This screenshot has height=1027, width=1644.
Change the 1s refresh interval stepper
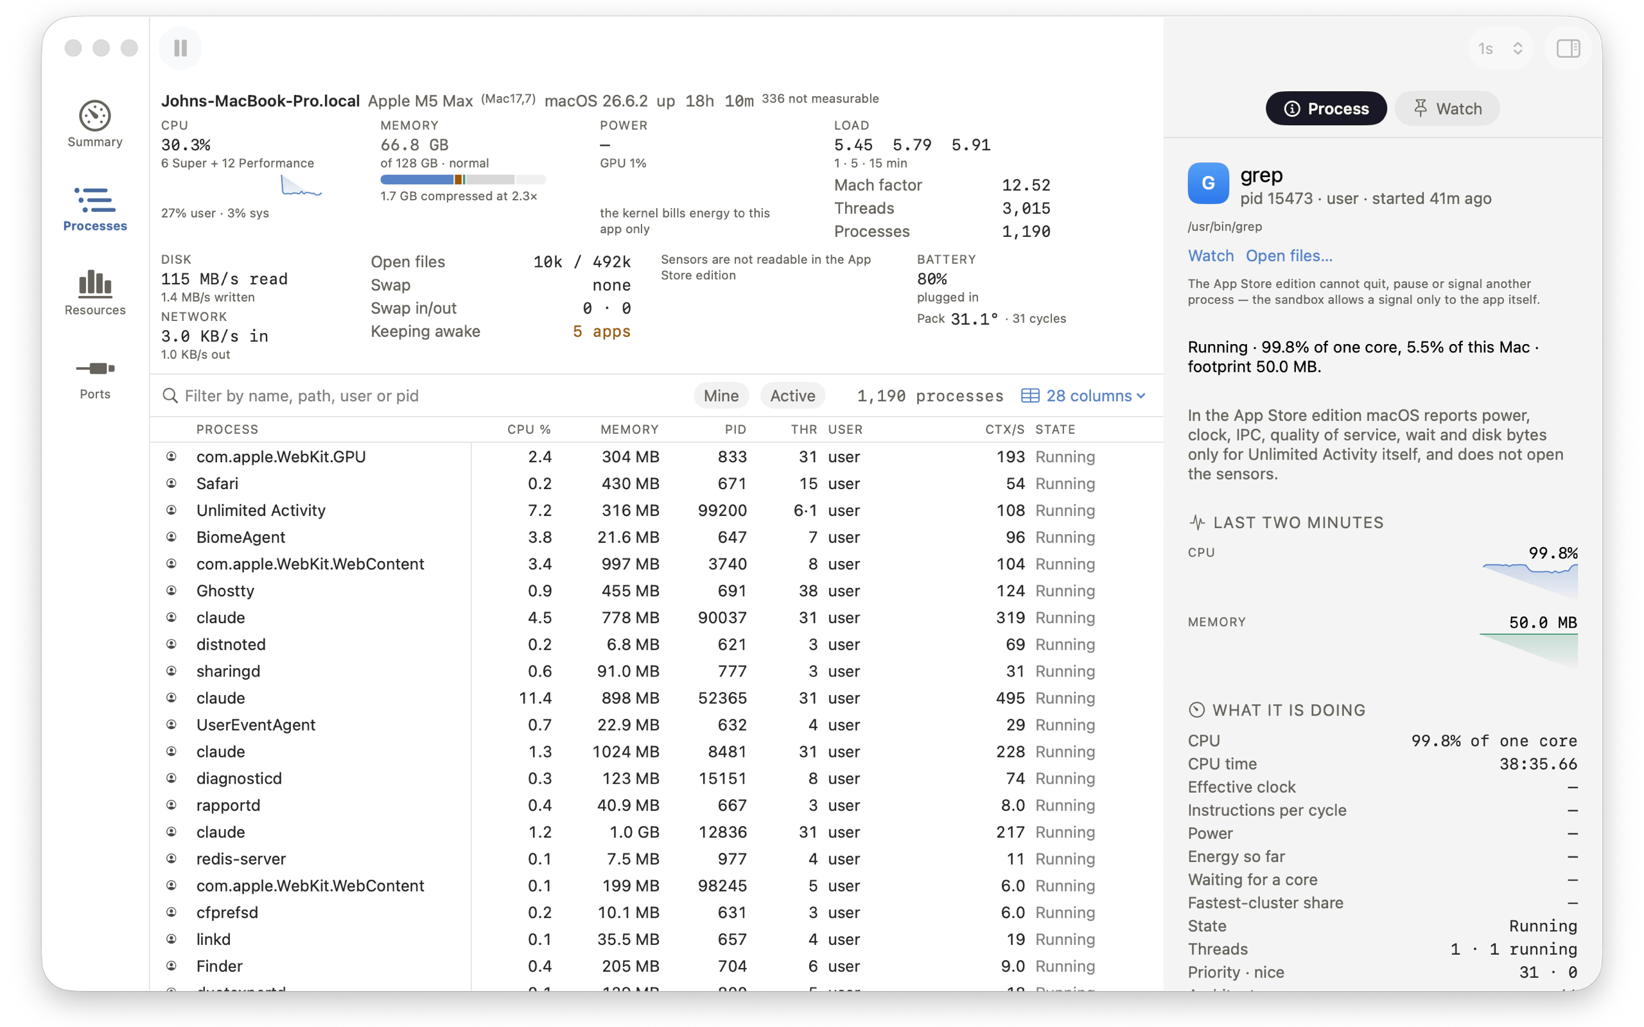tap(1500, 48)
